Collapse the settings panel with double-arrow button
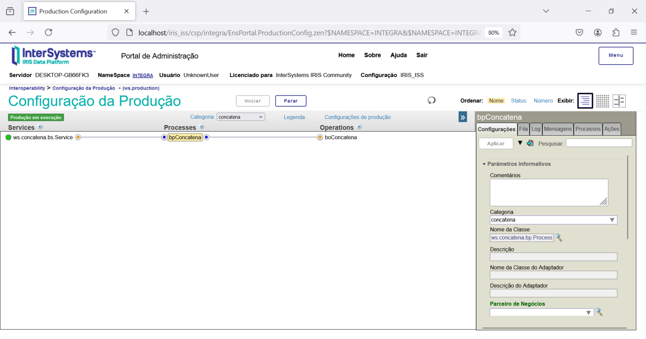This screenshot has width=646, height=339. coord(463,117)
